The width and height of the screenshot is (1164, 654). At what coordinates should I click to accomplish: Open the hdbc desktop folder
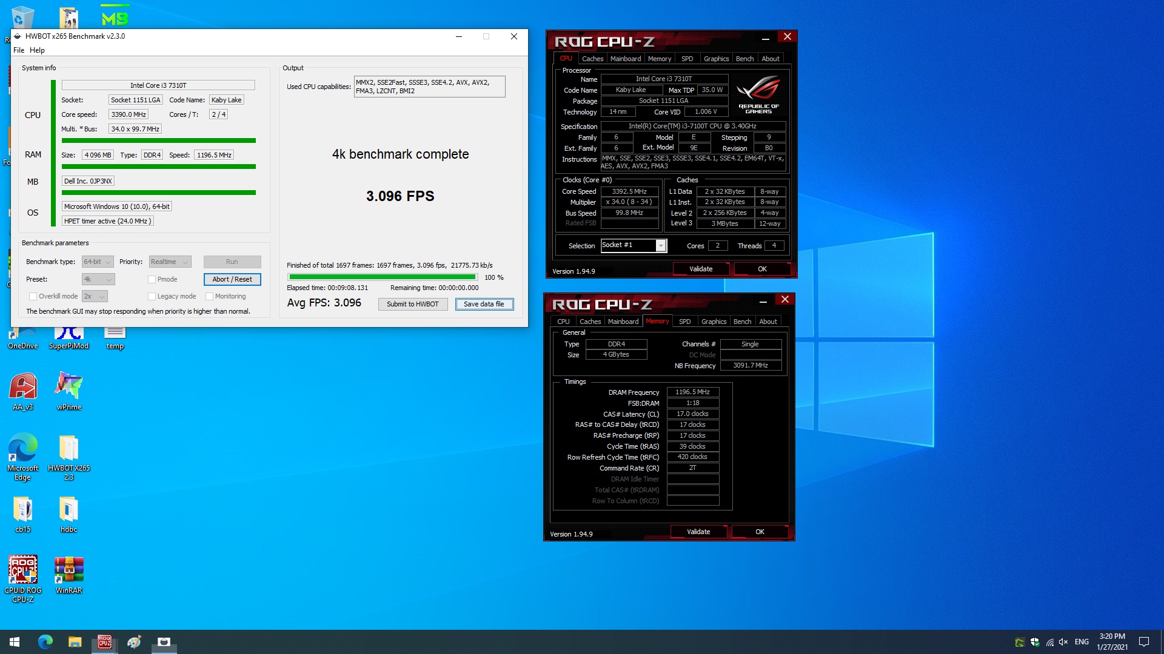click(x=69, y=514)
